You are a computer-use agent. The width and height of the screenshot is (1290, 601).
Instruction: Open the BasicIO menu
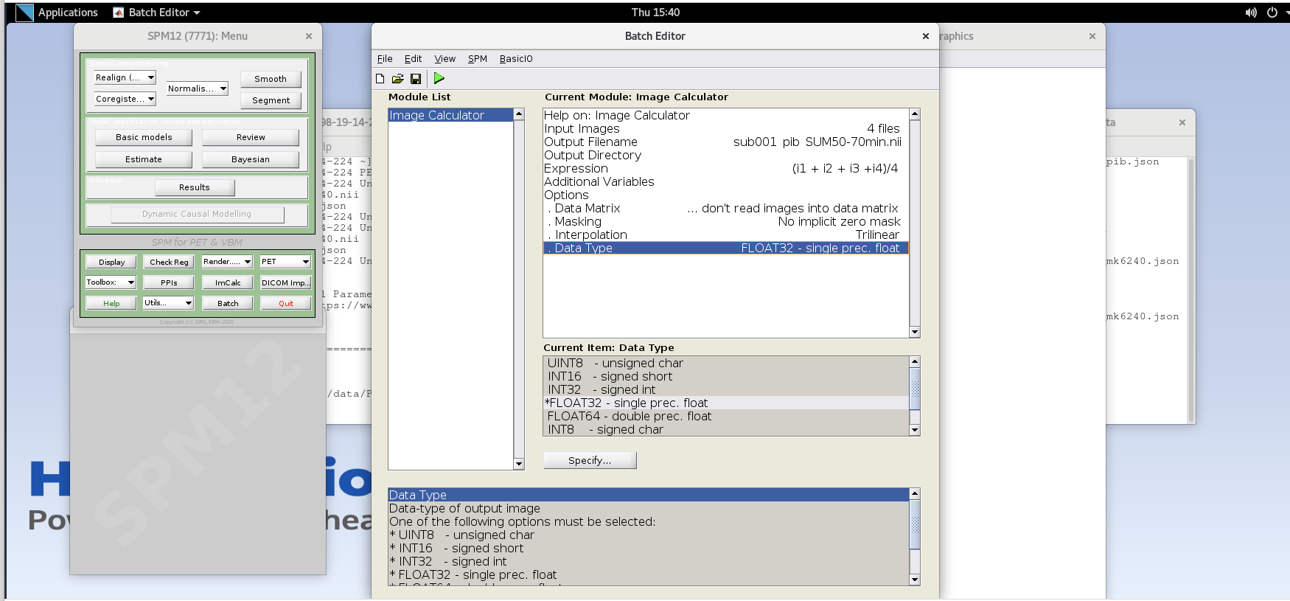point(516,59)
